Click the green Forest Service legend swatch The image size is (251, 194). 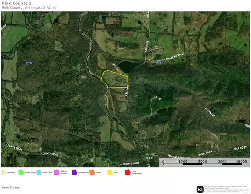tap(21, 173)
